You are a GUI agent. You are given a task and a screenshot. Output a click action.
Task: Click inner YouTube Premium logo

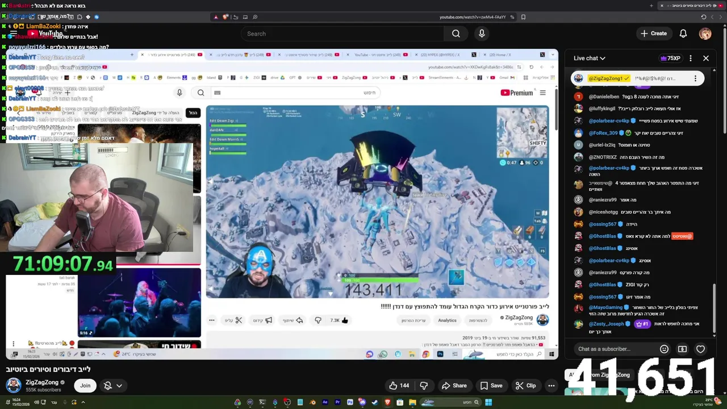pyautogui.click(x=517, y=93)
